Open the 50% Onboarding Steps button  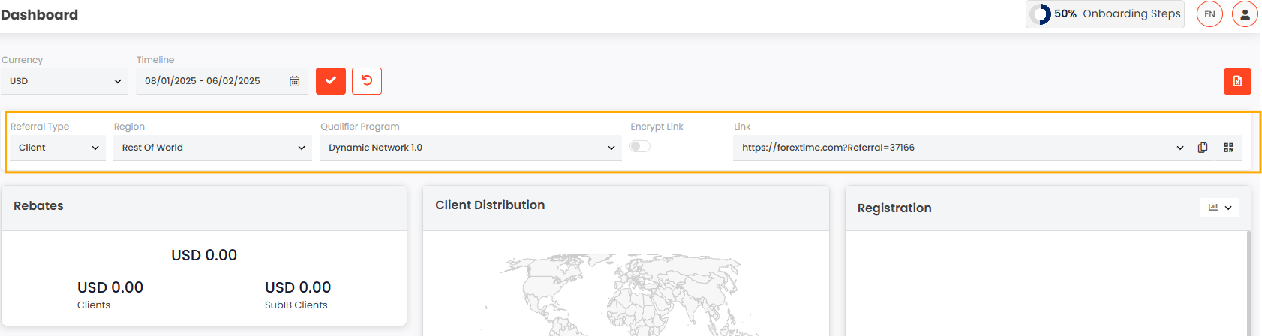[1105, 14]
